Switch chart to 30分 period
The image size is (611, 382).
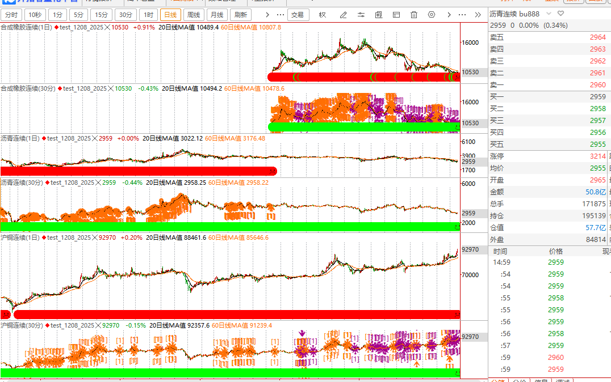coord(125,15)
